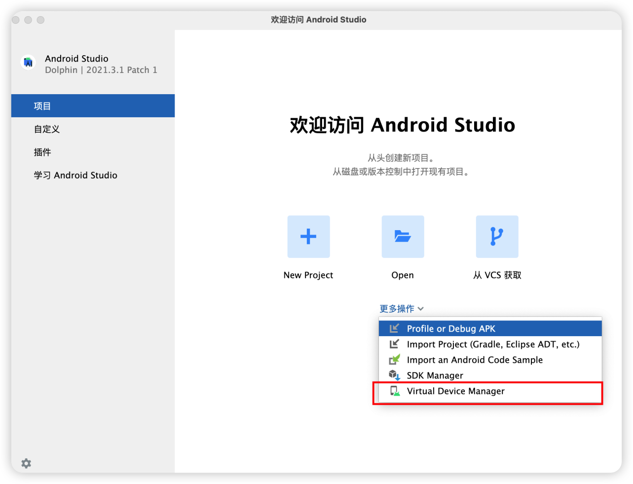Click the Import Android Code Sample icon
This screenshot has height=484, width=633.
pyautogui.click(x=394, y=359)
